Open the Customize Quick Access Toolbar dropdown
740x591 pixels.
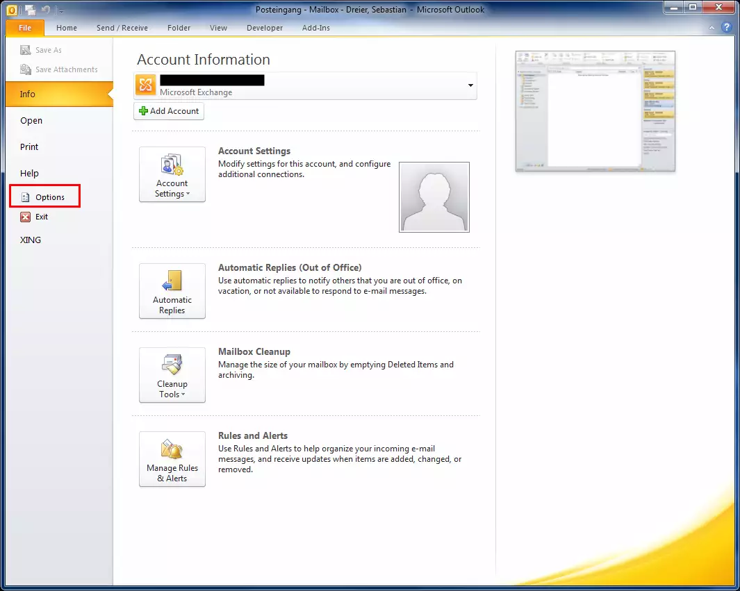(x=60, y=10)
